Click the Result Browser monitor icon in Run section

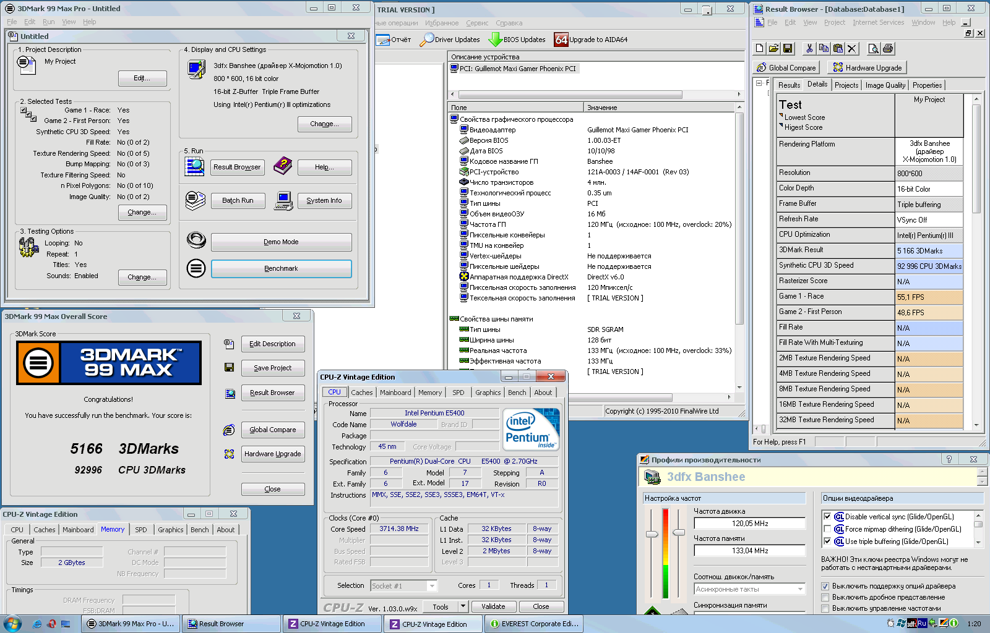click(x=195, y=166)
